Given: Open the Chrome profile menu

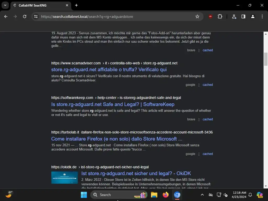Looking at the screenshot, I should 253,16.
